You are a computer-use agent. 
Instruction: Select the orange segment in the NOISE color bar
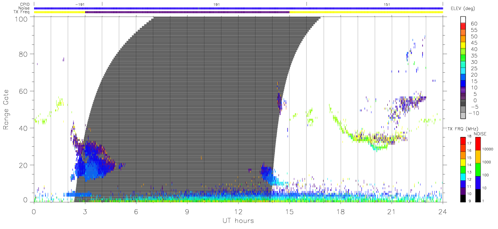pyautogui.click(x=478, y=156)
